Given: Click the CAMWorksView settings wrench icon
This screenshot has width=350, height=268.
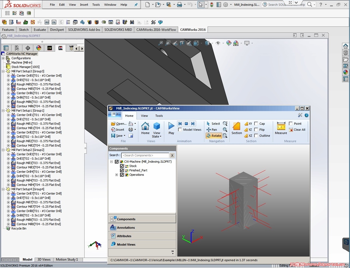Looking at the screenshot, I should coord(300,115).
